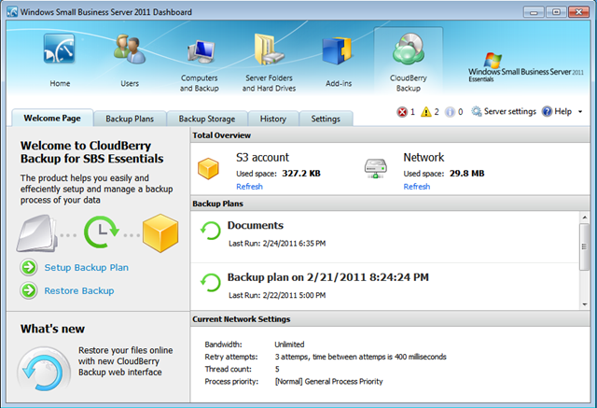Click the Documents plan refresh icon
597x408 pixels.
pos(211,231)
